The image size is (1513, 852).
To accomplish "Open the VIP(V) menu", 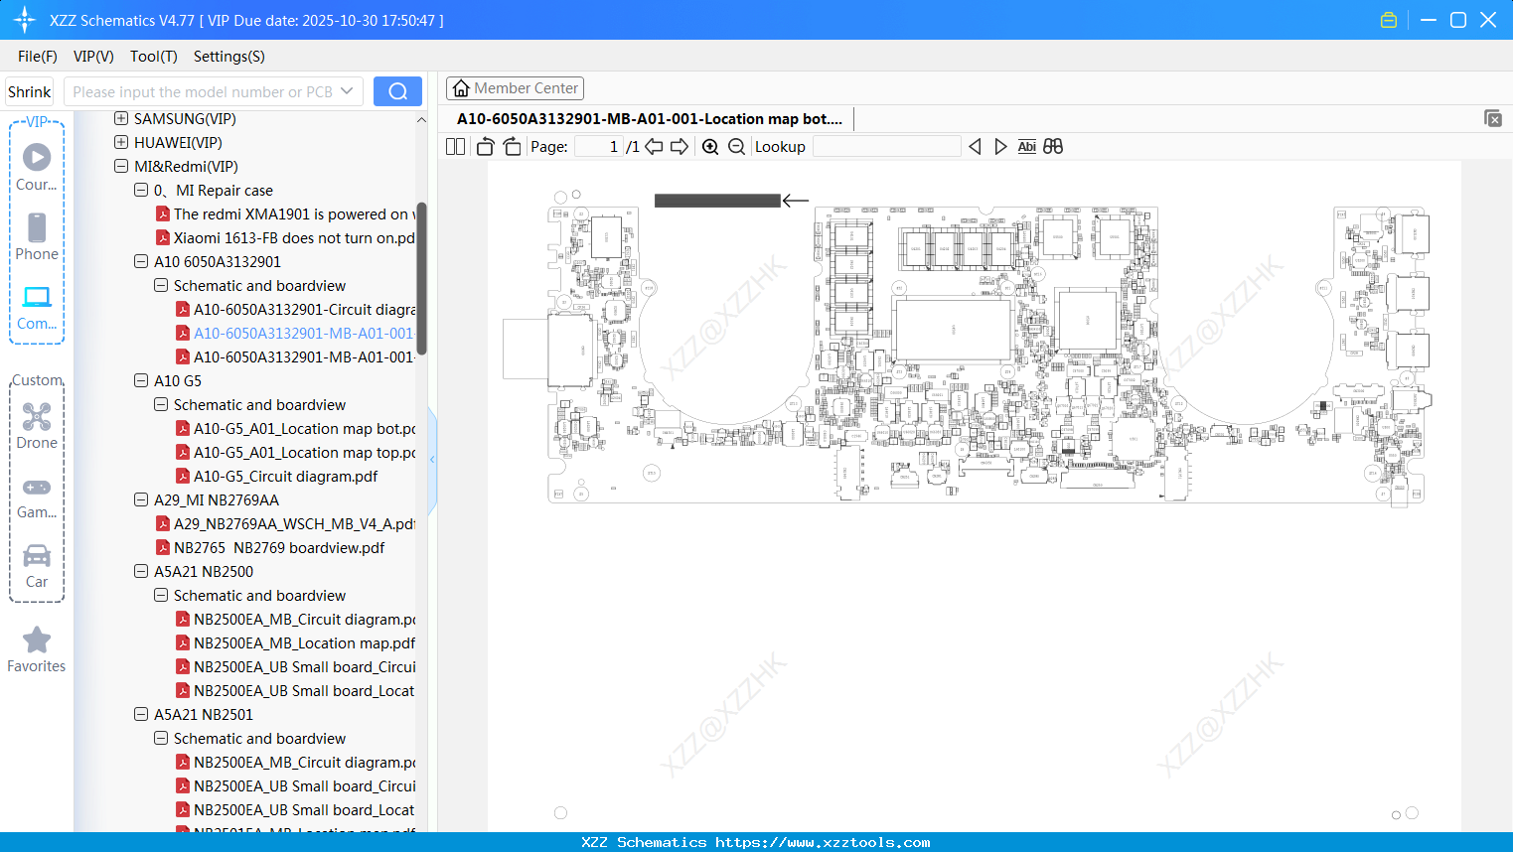I will coord(93,57).
